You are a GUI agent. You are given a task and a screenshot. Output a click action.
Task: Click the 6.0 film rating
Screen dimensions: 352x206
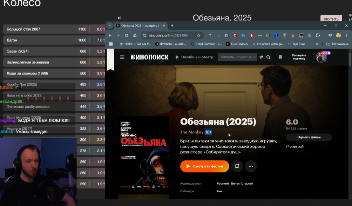coord(292,122)
